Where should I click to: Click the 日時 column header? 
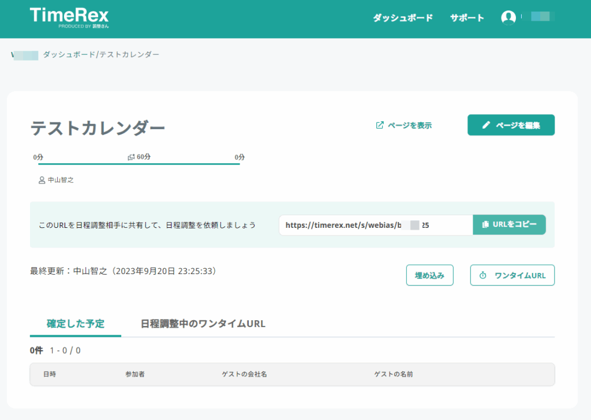point(50,374)
